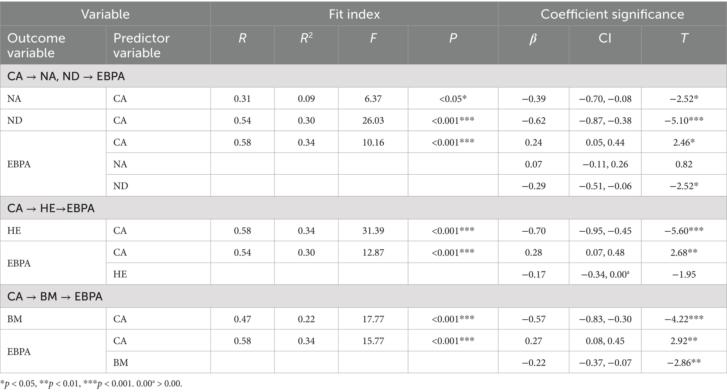The height and width of the screenshot is (392, 727).
Task: Click the "<0.05*" P value cell
Action: (453, 99)
